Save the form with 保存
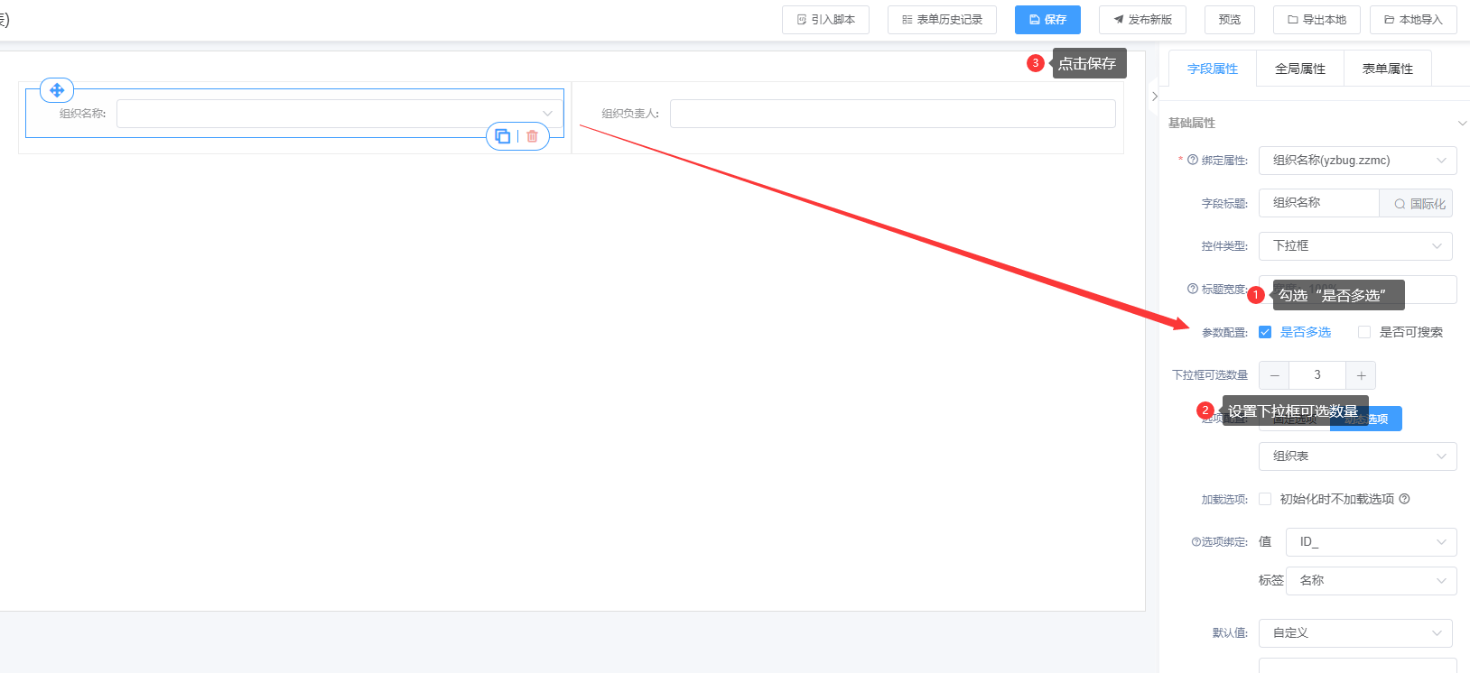Screen dimensions: 1470x673 click(x=1047, y=20)
